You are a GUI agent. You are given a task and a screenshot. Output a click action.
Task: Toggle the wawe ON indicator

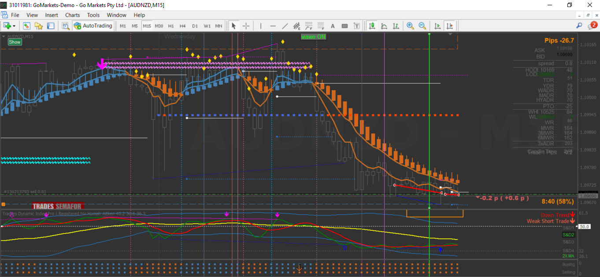(313, 37)
